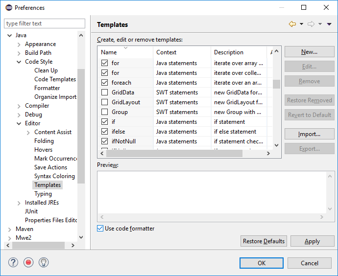Expand the Appearance node

click(19, 45)
